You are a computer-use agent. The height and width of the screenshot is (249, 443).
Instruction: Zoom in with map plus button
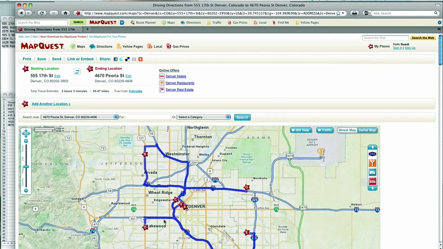pyautogui.click(x=26, y=141)
